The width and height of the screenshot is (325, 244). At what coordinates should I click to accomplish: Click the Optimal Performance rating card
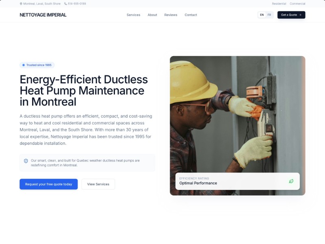pyautogui.click(x=238, y=181)
